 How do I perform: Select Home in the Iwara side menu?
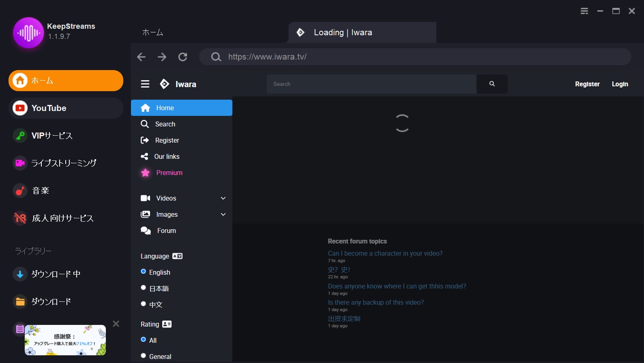point(182,108)
